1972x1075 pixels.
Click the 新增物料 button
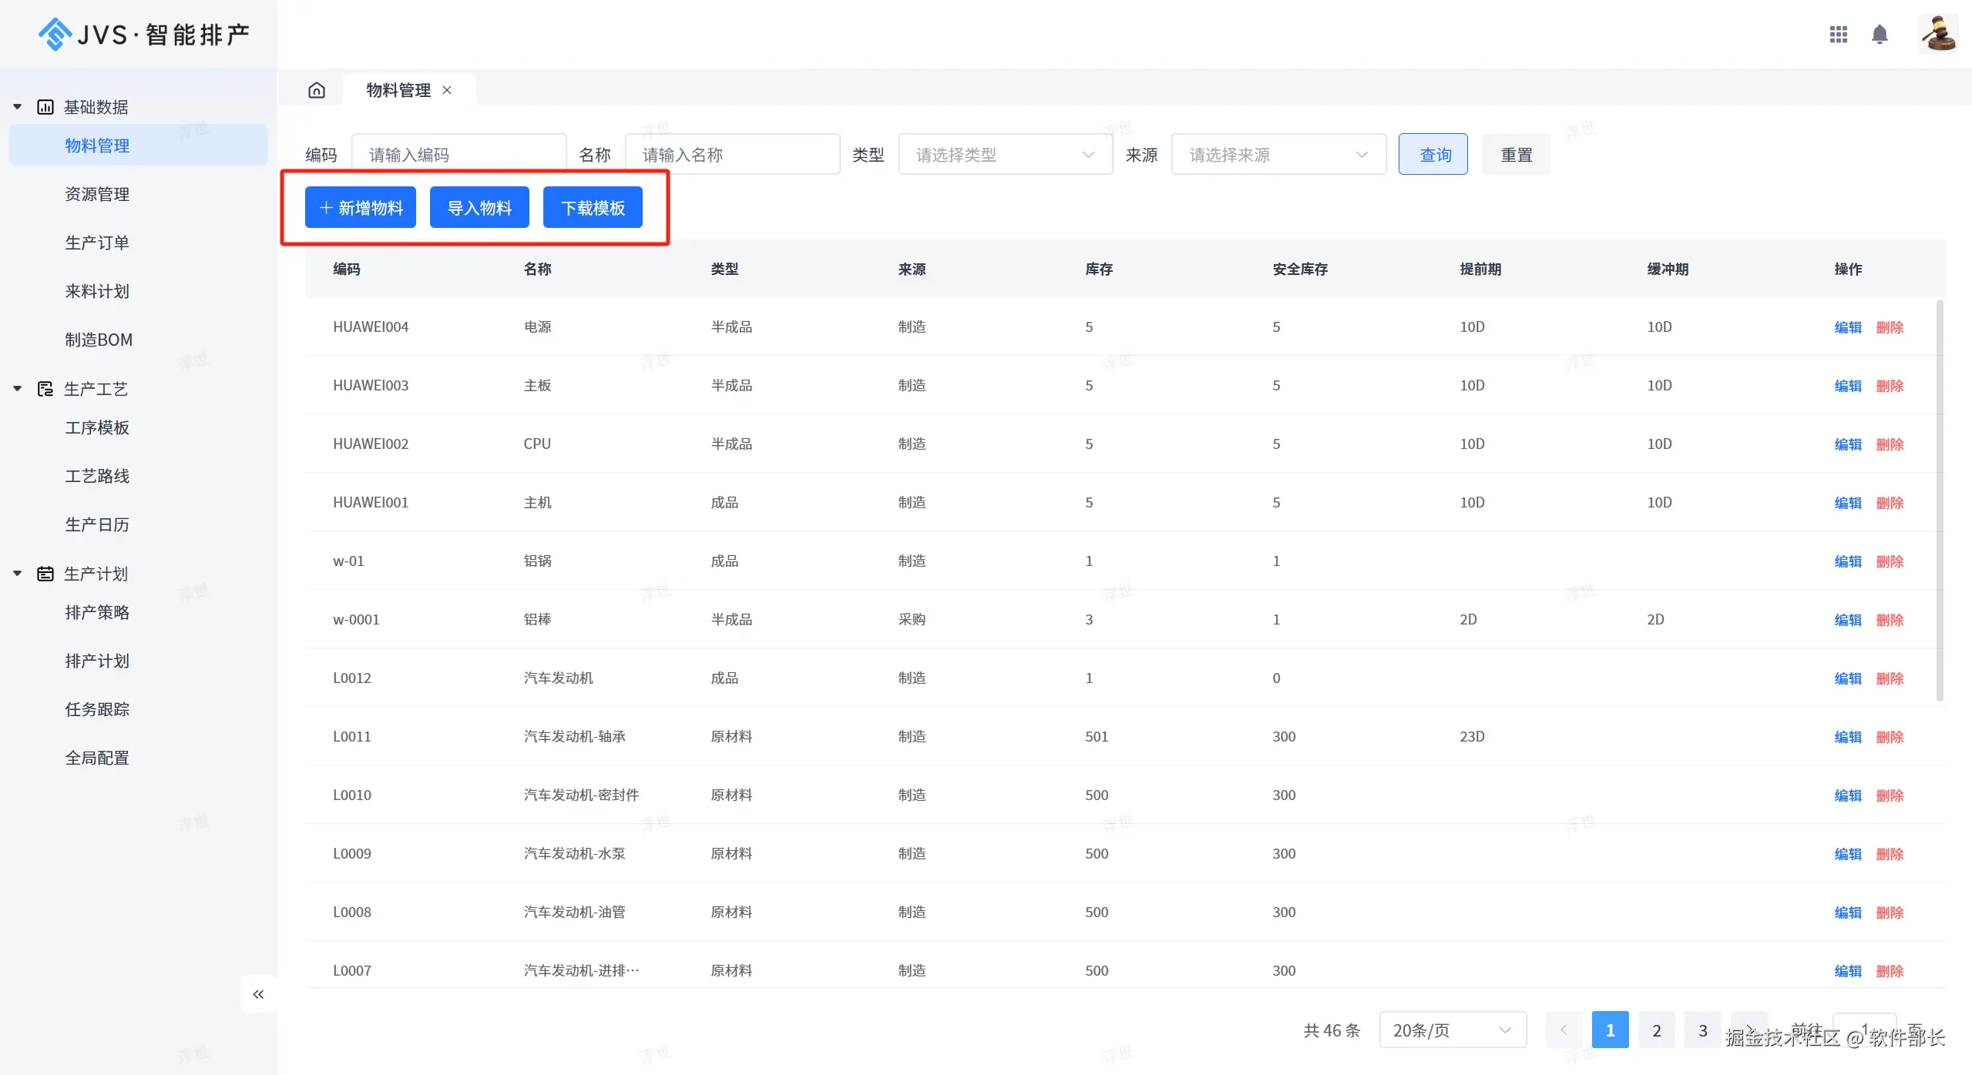(360, 208)
